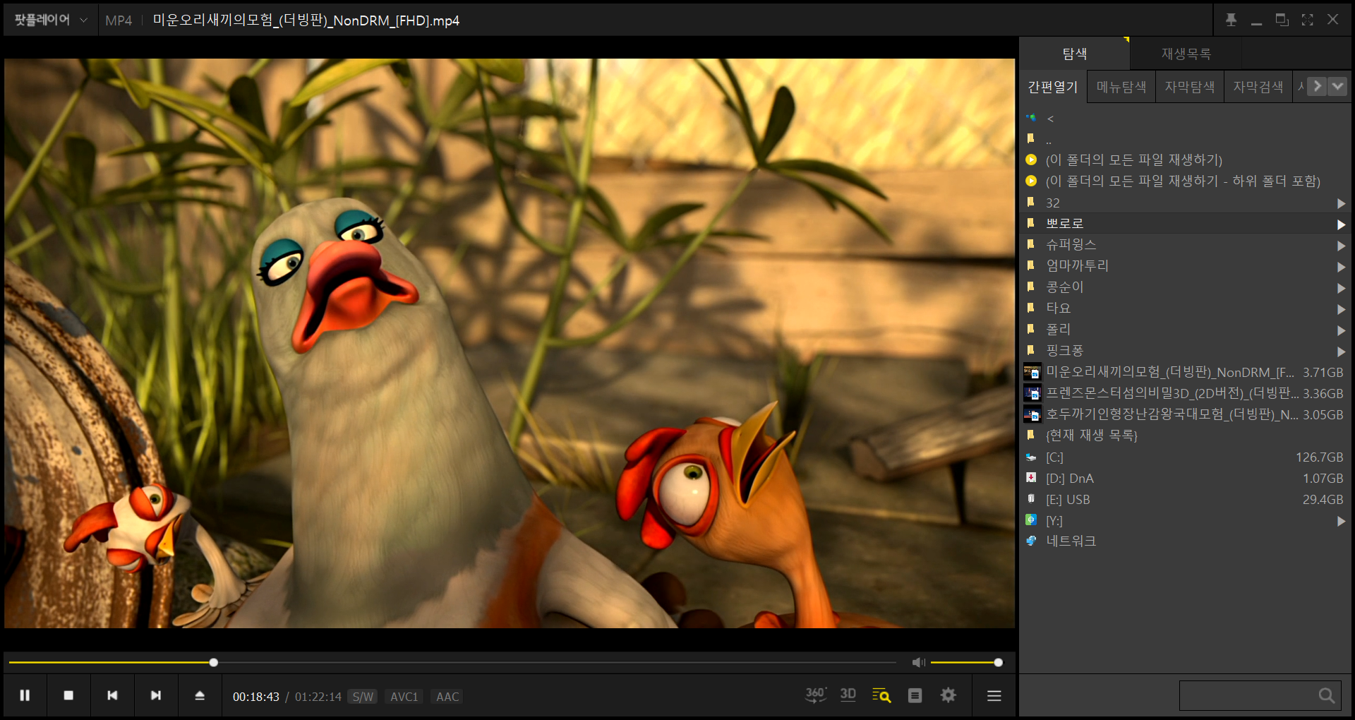Select the 자막검색 sub-tab
This screenshot has height=720, width=1355.
(x=1258, y=87)
